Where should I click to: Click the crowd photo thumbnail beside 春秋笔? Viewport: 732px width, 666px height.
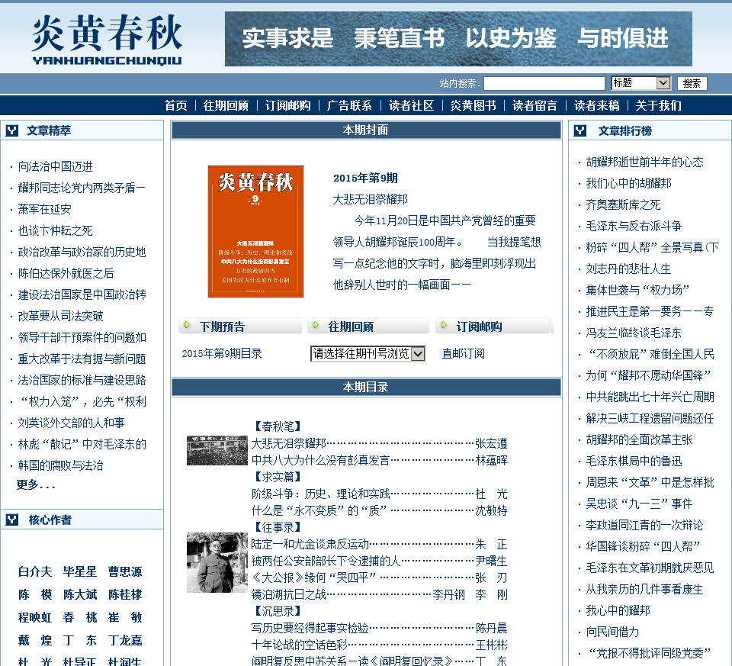point(217,450)
